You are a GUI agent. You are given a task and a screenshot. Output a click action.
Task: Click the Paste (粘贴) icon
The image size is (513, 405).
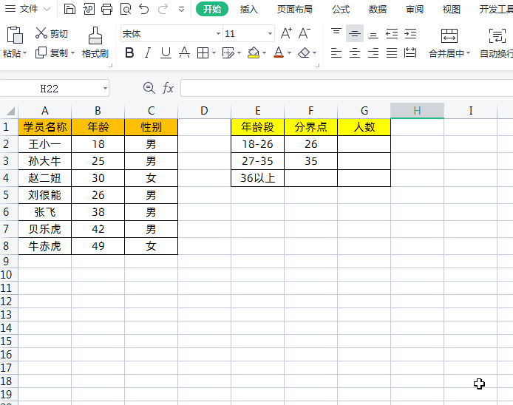coord(15,35)
